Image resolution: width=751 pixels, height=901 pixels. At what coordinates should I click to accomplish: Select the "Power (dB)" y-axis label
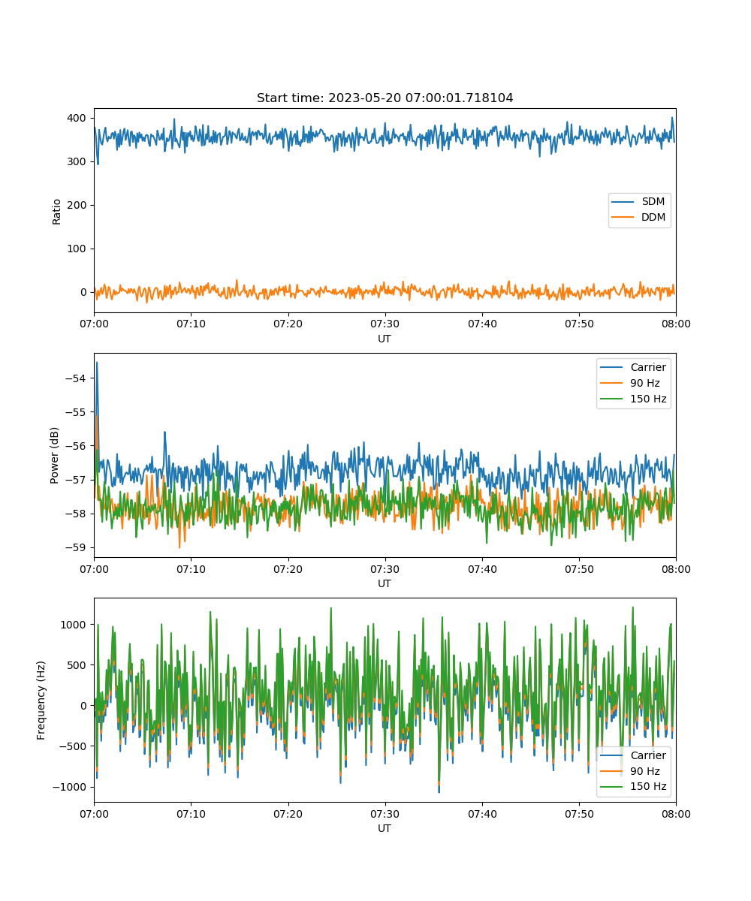[x=55, y=455]
